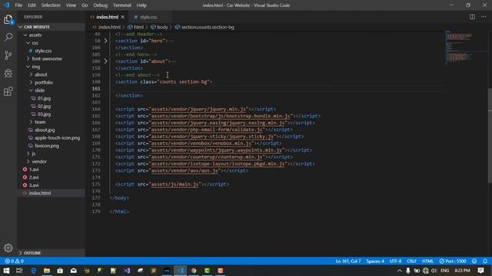The height and width of the screenshot is (276, 492).
Task: Open Chrome from the taskbar
Action: (194, 271)
